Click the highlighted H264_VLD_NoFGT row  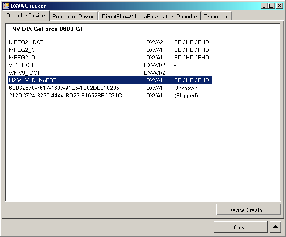click(x=110, y=80)
